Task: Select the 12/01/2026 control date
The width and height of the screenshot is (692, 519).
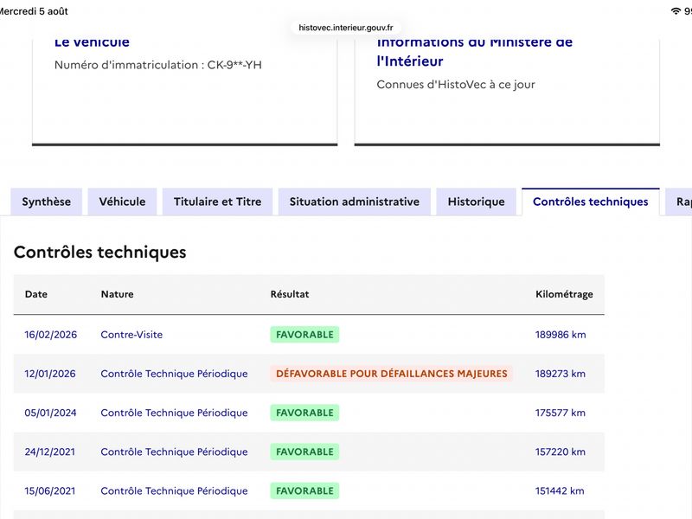Action: 50,374
